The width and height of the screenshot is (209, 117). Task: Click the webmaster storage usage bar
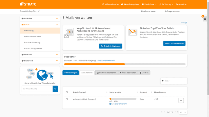(x=123, y=99)
